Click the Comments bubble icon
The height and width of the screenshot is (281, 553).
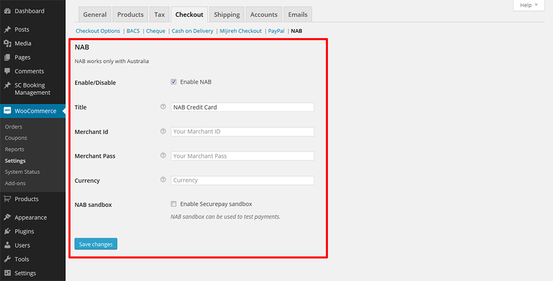[7, 71]
